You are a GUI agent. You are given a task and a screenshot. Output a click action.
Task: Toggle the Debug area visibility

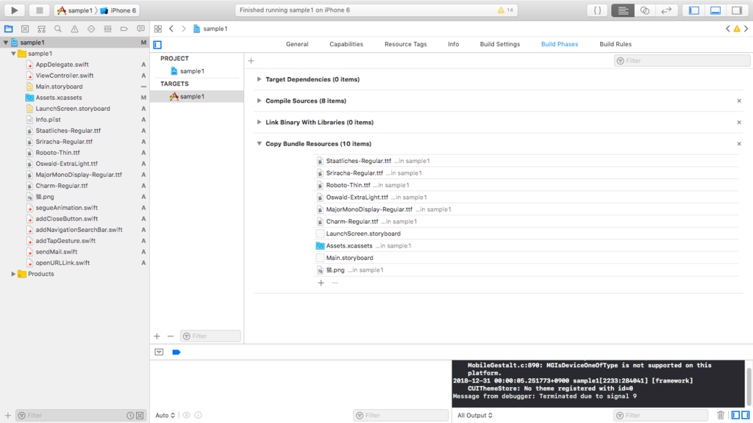click(x=715, y=10)
